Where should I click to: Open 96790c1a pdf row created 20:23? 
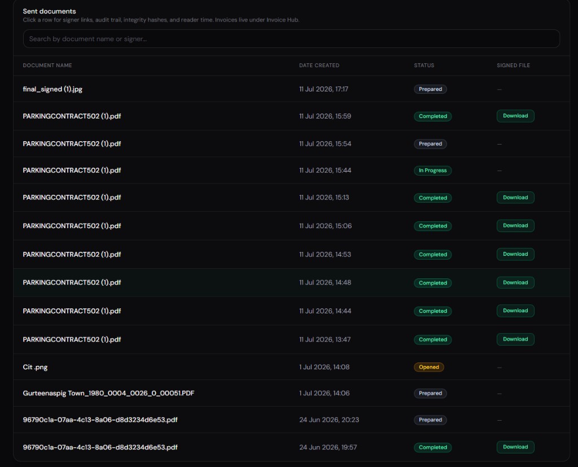pyautogui.click(x=291, y=420)
